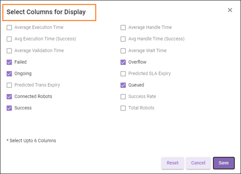
Task: Enable Avg Handle Time (Success) checkbox
Action: 123,39
